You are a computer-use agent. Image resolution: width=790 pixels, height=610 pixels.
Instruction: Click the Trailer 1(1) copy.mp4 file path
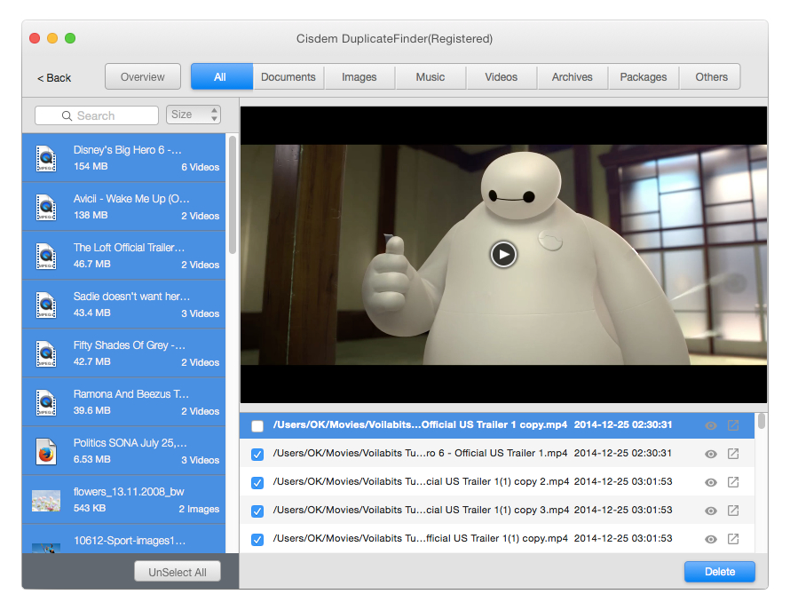(420, 538)
